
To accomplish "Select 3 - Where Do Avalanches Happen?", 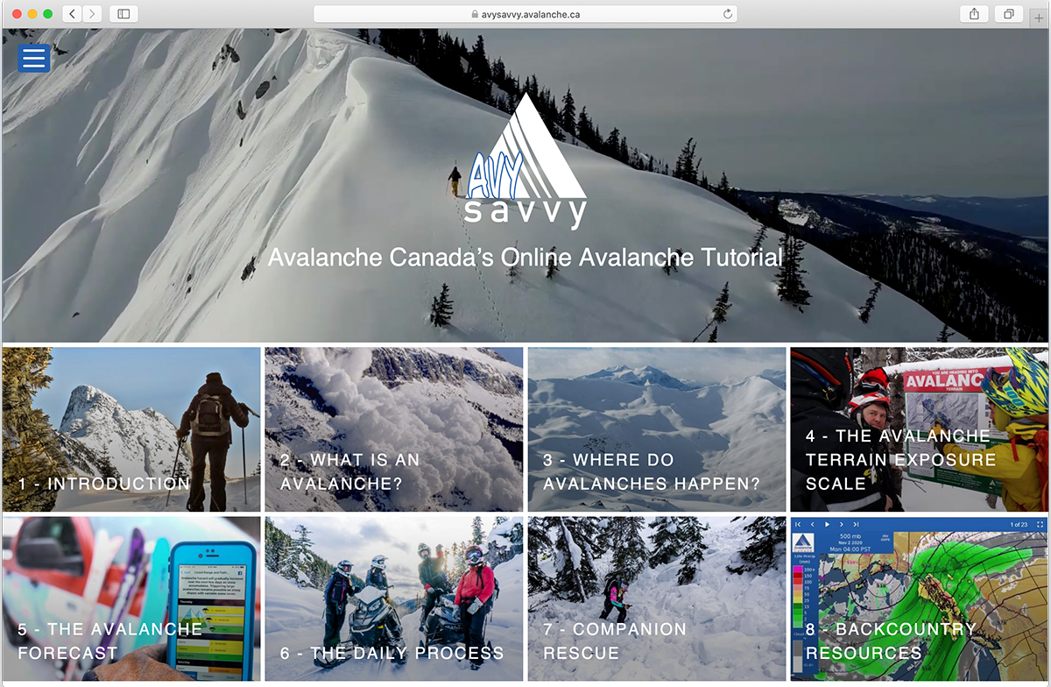I will pyautogui.click(x=657, y=429).
